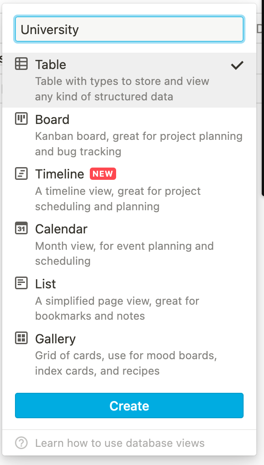Select the Table view title
This screenshot has height=465, width=264.
(x=51, y=64)
